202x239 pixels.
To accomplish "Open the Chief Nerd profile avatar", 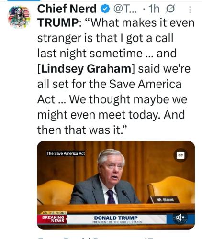I will point(19,17).
